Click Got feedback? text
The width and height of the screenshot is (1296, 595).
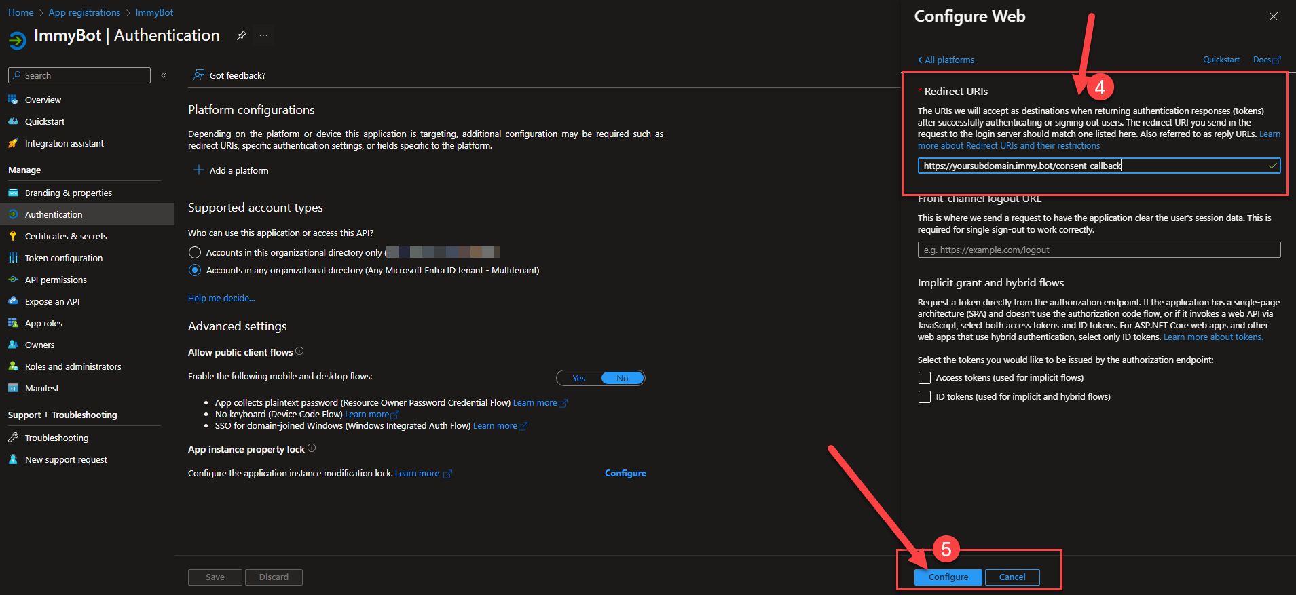[238, 75]
